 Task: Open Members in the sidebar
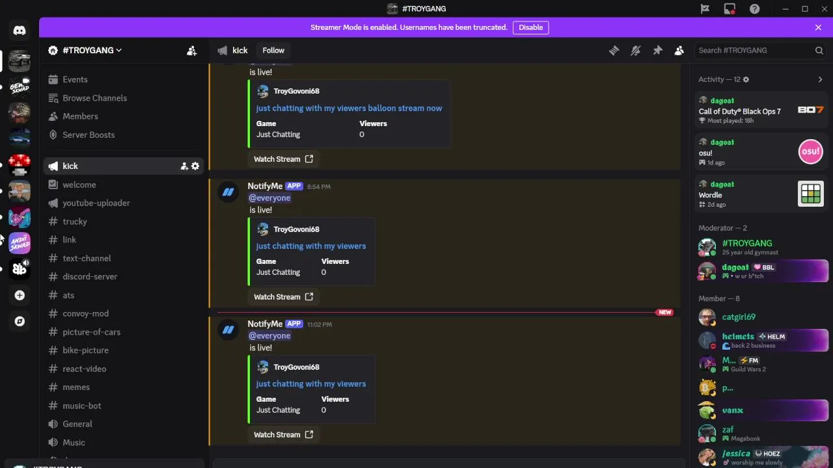pos(124,116)
